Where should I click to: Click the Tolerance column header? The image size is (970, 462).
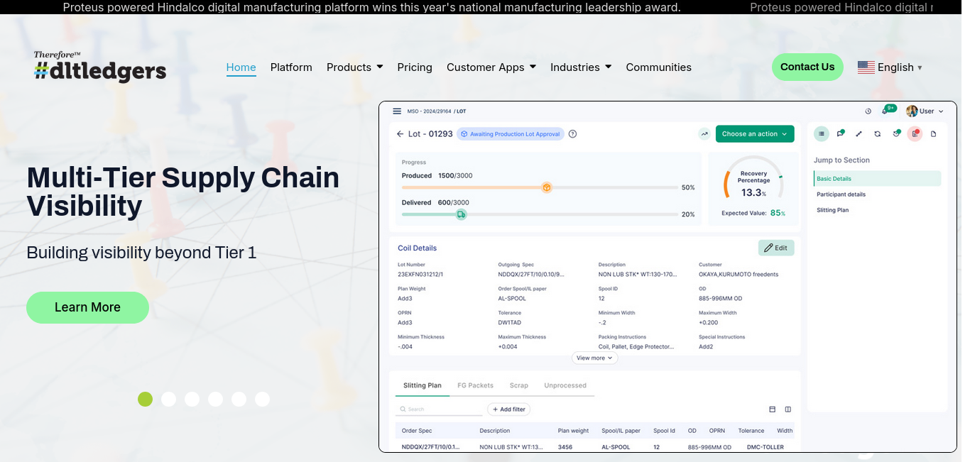[x=751, y=431]
